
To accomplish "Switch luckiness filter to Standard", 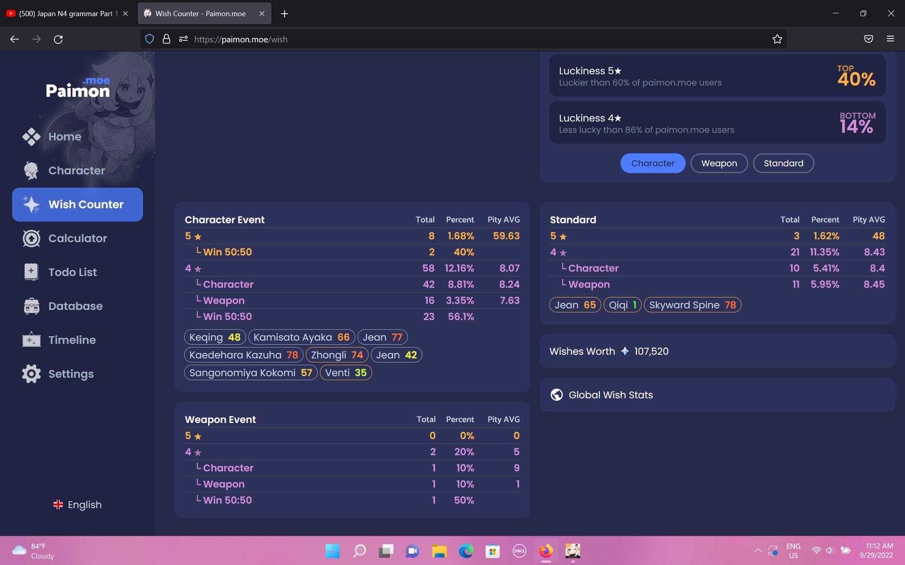I will (783, 163).
